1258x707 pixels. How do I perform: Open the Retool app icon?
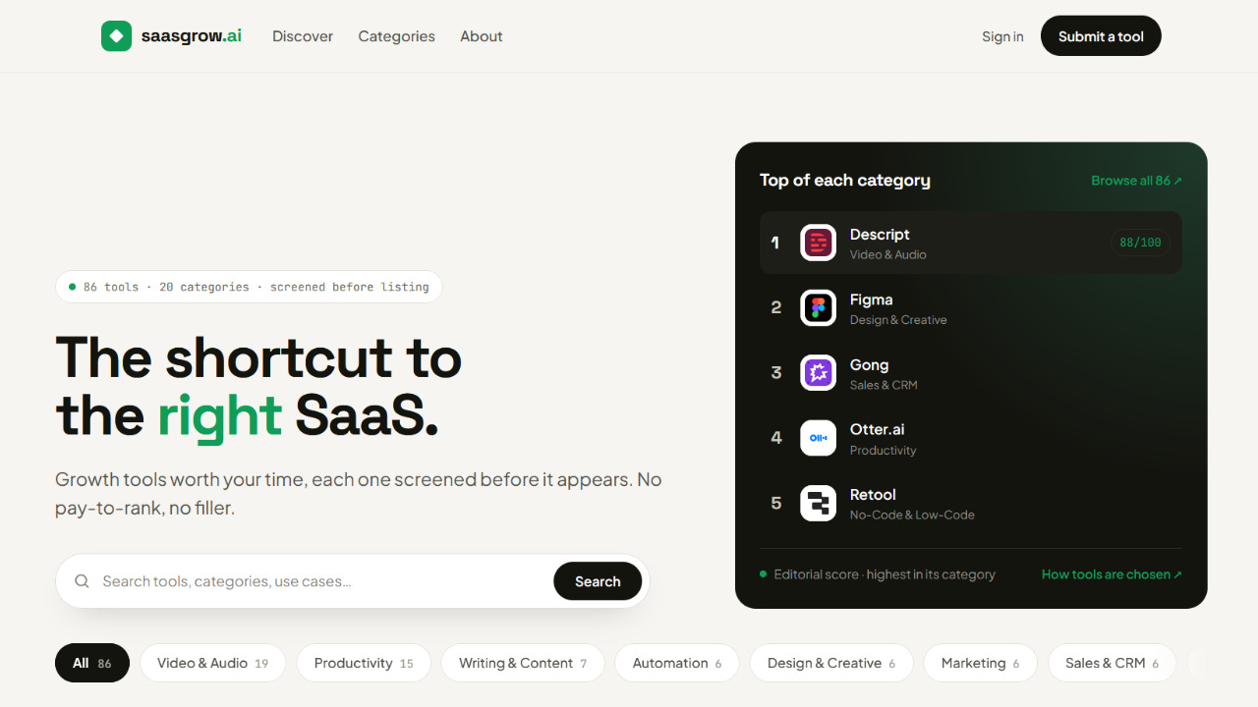tap(818, 504)
